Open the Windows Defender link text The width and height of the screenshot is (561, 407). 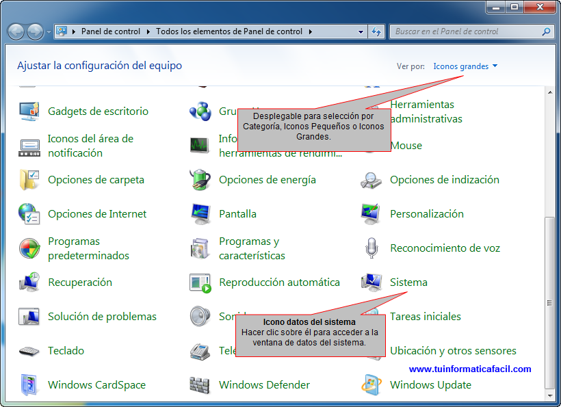(x=264, y=385)
